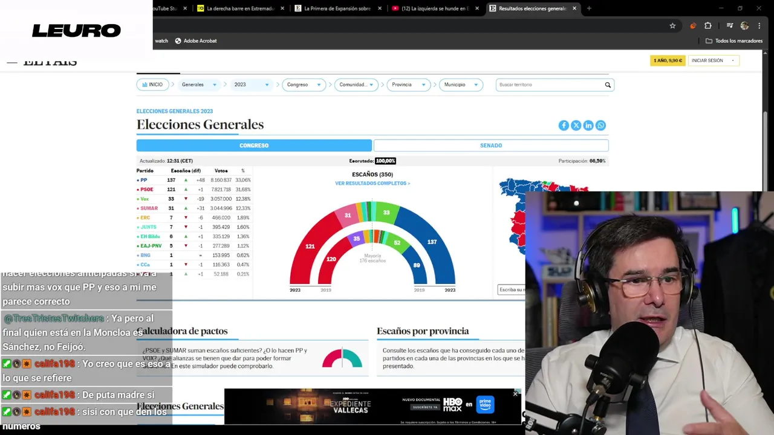
Task: Open the Municipio dropdown
Action: coord(461,85)
